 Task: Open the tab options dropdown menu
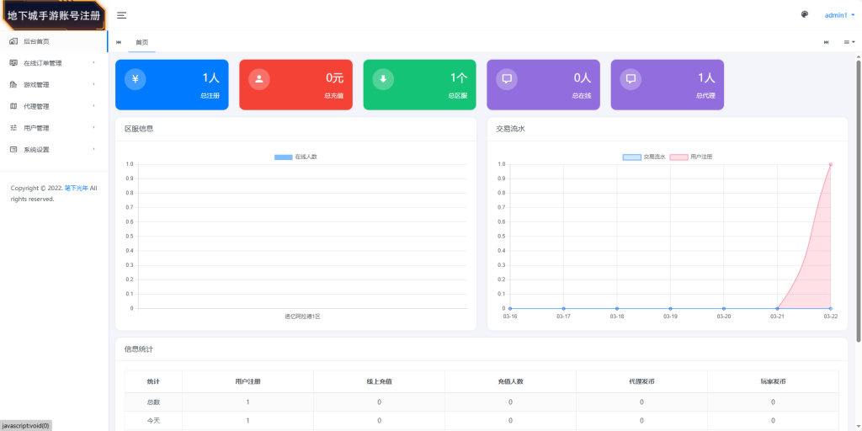(849, 42)
